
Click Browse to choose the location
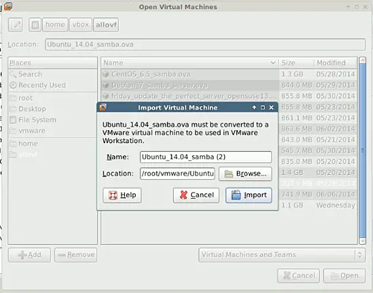[x=245, y=174]
